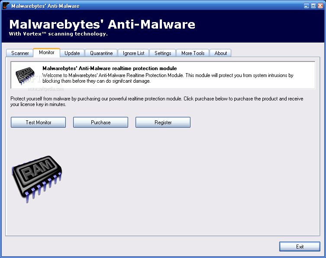Open the Ignore List tab

pyautogui.click(x=133, y=53)
